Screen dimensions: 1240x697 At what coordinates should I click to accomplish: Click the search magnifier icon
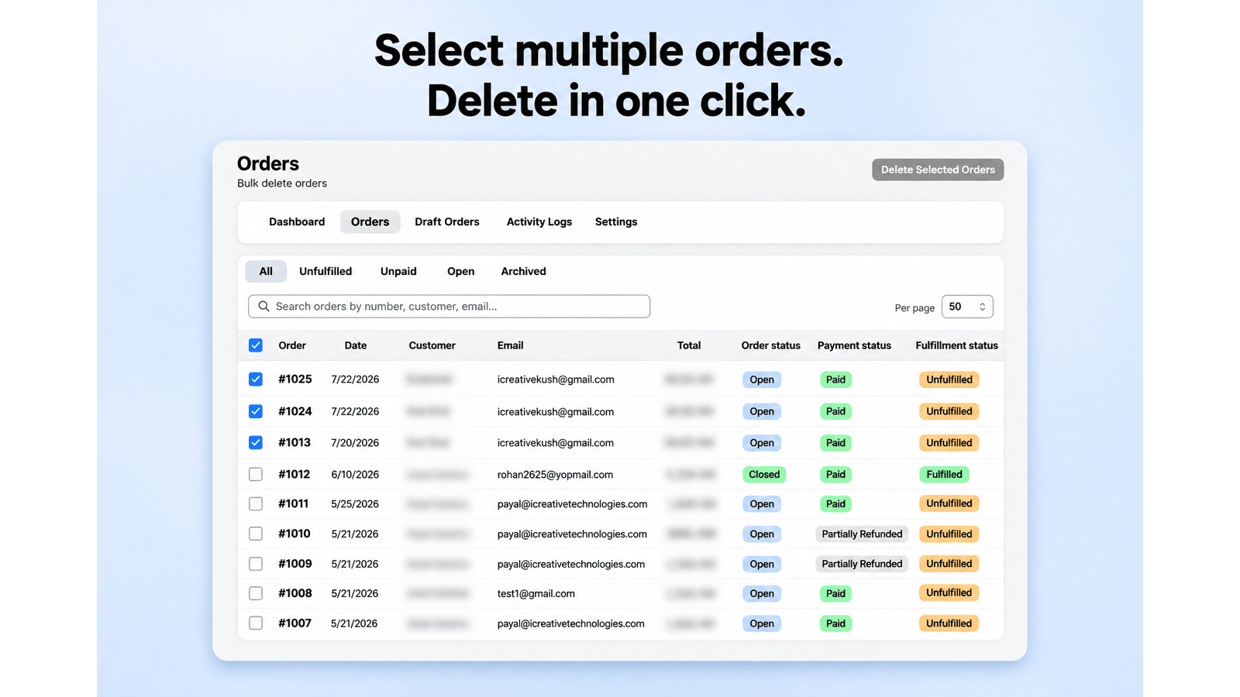[263, 307]
